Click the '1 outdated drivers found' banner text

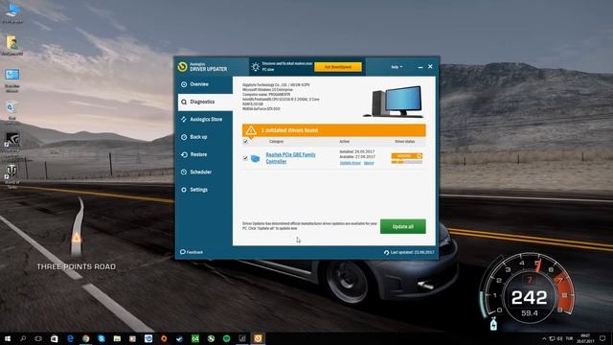pyautogui.click(x=289, y=130)
